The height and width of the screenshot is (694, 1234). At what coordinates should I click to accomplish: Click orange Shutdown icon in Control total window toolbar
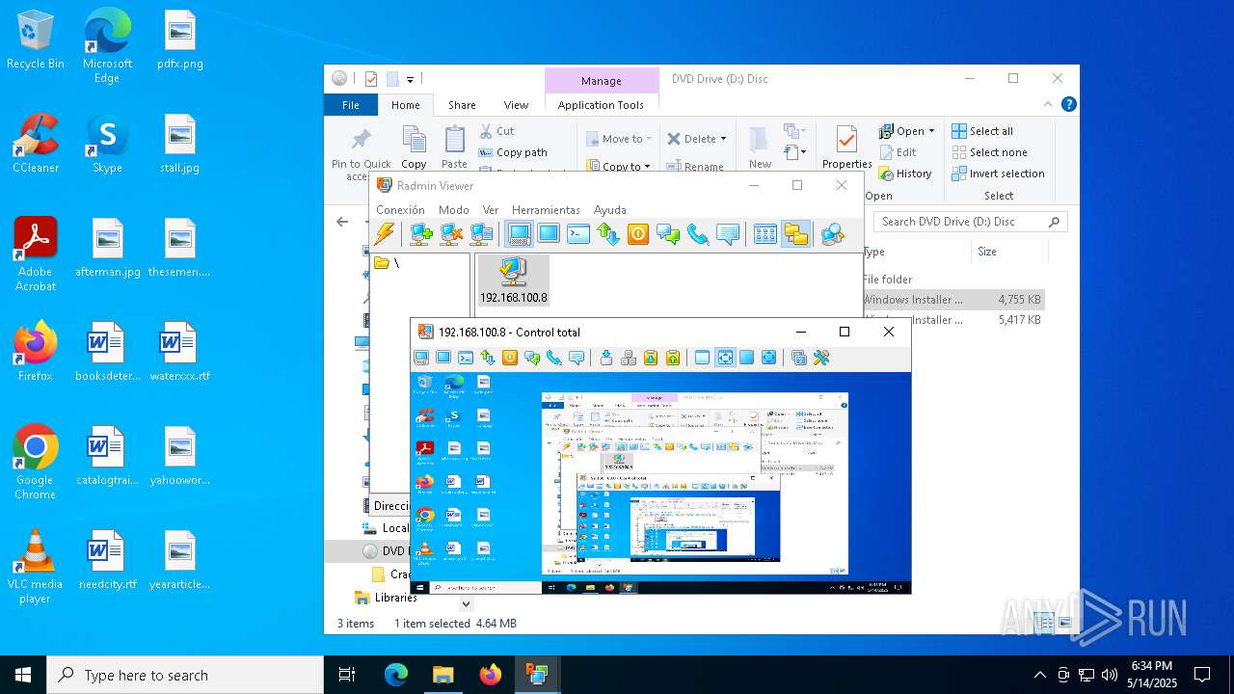coord(510,358)
